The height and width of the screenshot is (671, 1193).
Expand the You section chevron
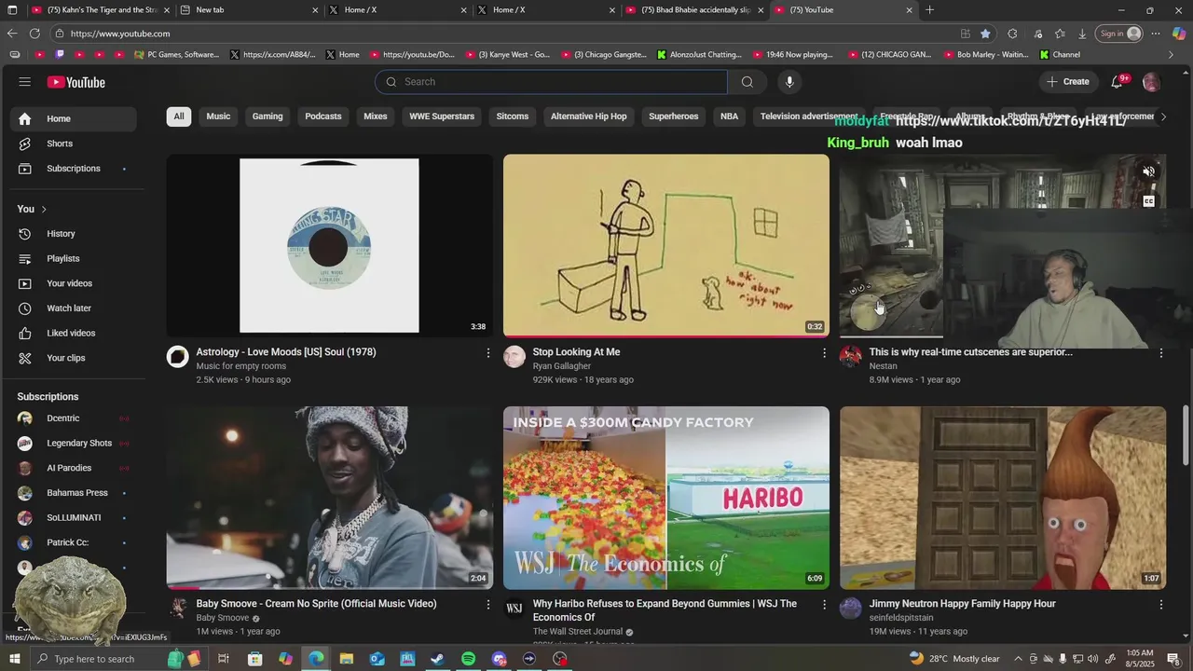pyautogui.click(x=44, y=209)
